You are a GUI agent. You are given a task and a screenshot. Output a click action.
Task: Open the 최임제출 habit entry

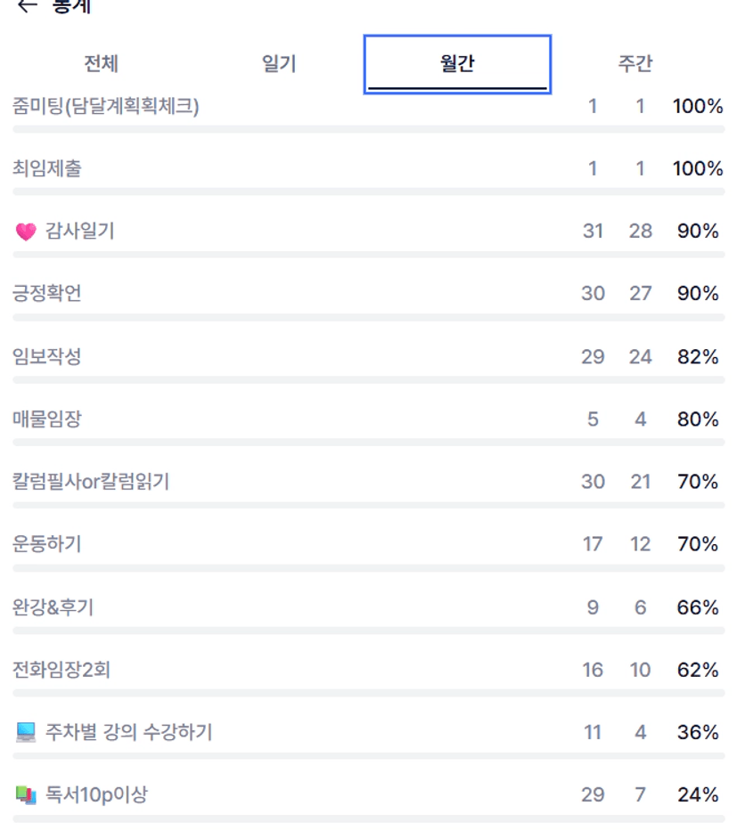click(47, 169)
